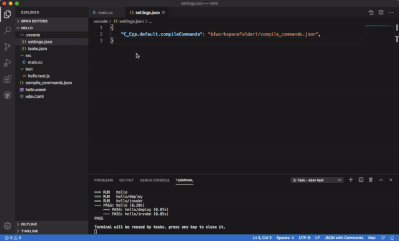This screenshot has width=399, height=241.
Task: Click the Mac configuration status item
Action: click(372, 238)
